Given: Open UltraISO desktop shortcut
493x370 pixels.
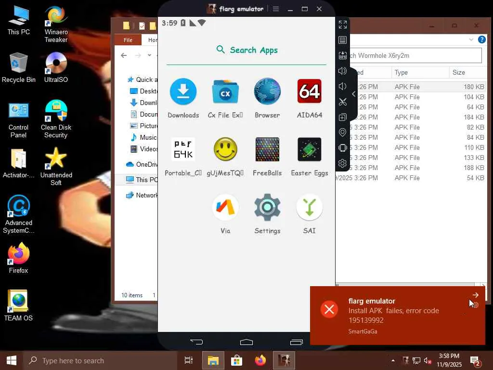Looking at the screenshot, I should tap(56, 68).
